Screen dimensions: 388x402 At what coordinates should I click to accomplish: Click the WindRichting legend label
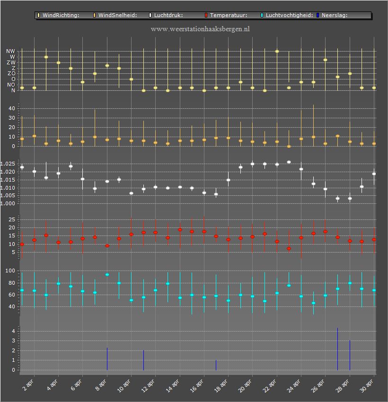[x=61, y=15]
